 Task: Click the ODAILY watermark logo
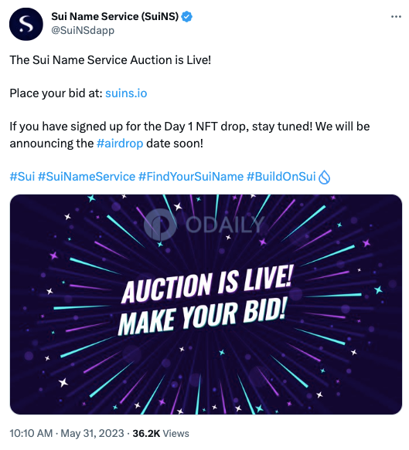203,224
